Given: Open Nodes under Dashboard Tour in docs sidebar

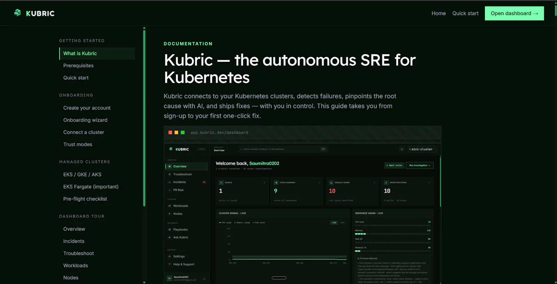Looking at the screenshot, I should [71, 278].
